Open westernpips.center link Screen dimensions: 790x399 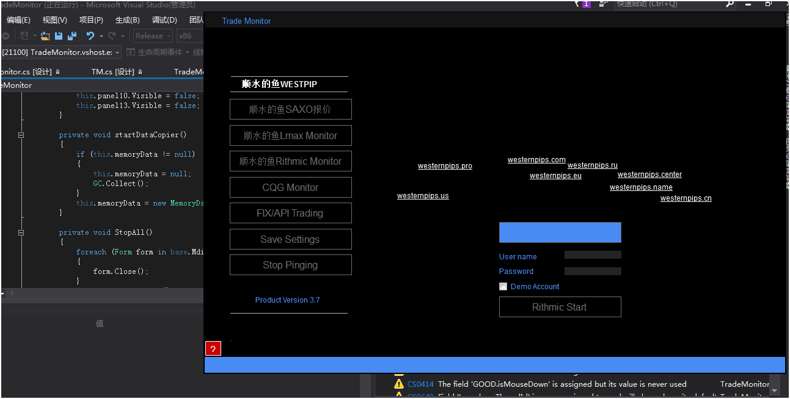click(649, 174)
